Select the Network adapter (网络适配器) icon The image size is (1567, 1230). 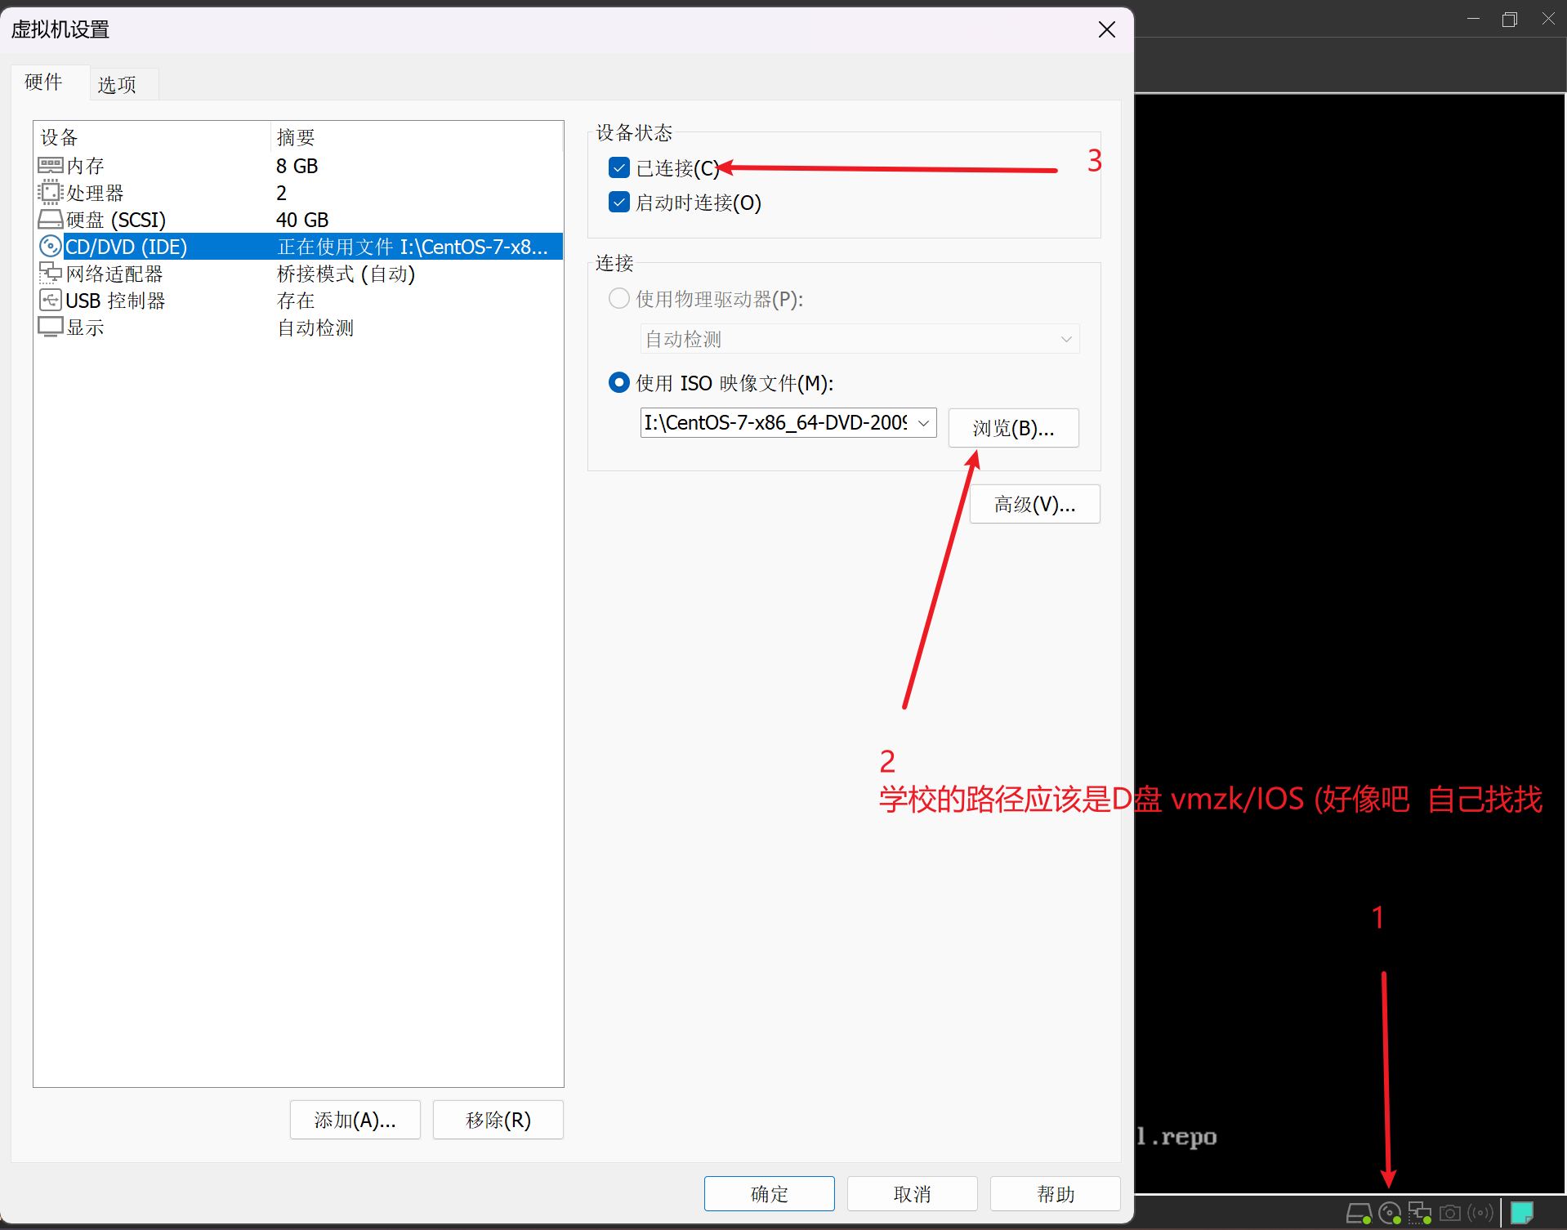pos(51,273)
